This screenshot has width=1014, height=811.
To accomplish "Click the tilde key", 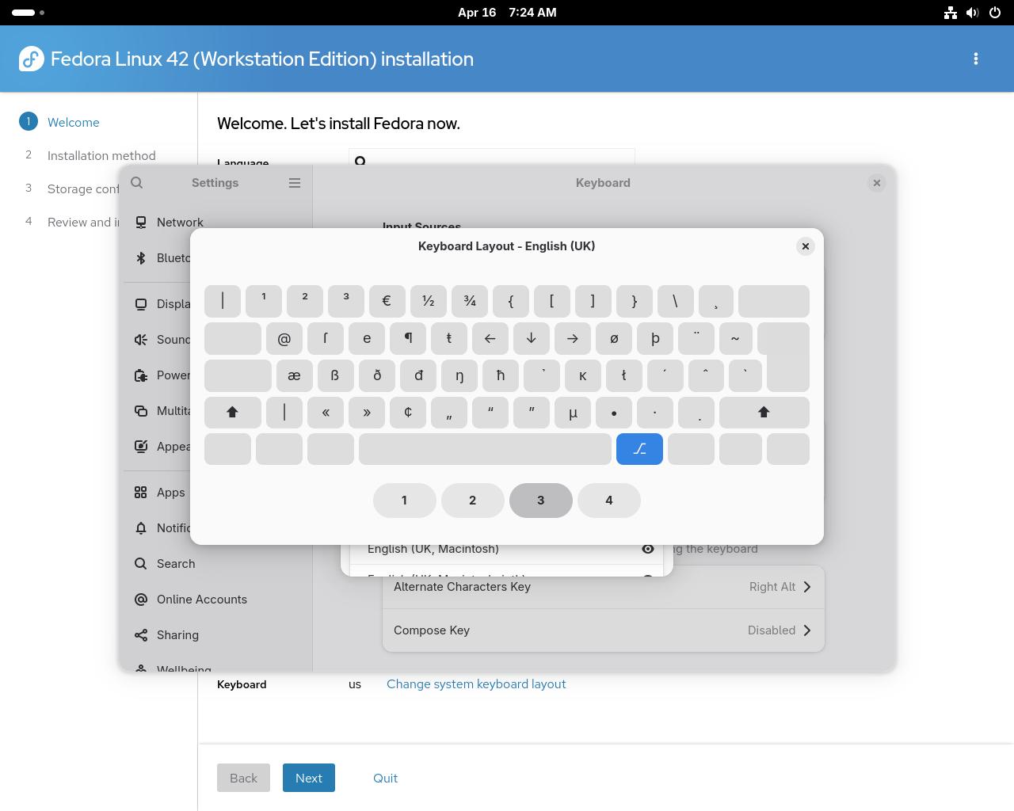I will pos(735,338).
